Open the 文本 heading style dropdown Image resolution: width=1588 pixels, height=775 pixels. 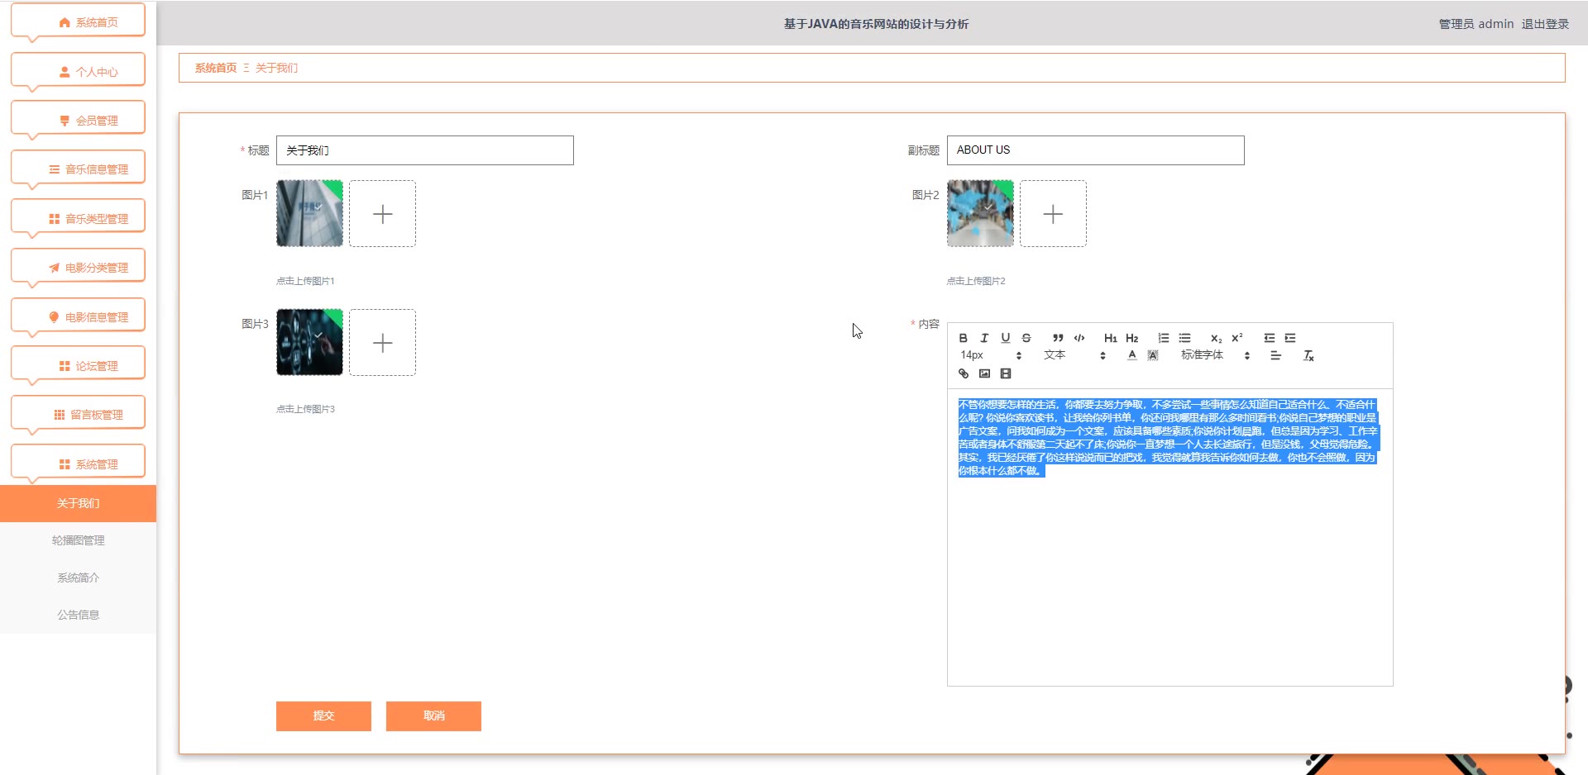point(1074,355)
